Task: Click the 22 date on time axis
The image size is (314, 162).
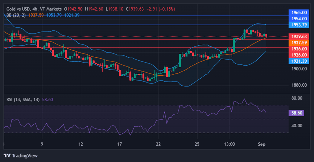Action: pyautogui.click(x=158, y=144)
